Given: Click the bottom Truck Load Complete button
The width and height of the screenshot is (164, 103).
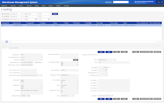Looking at the screenshot, I should point(146,99).
